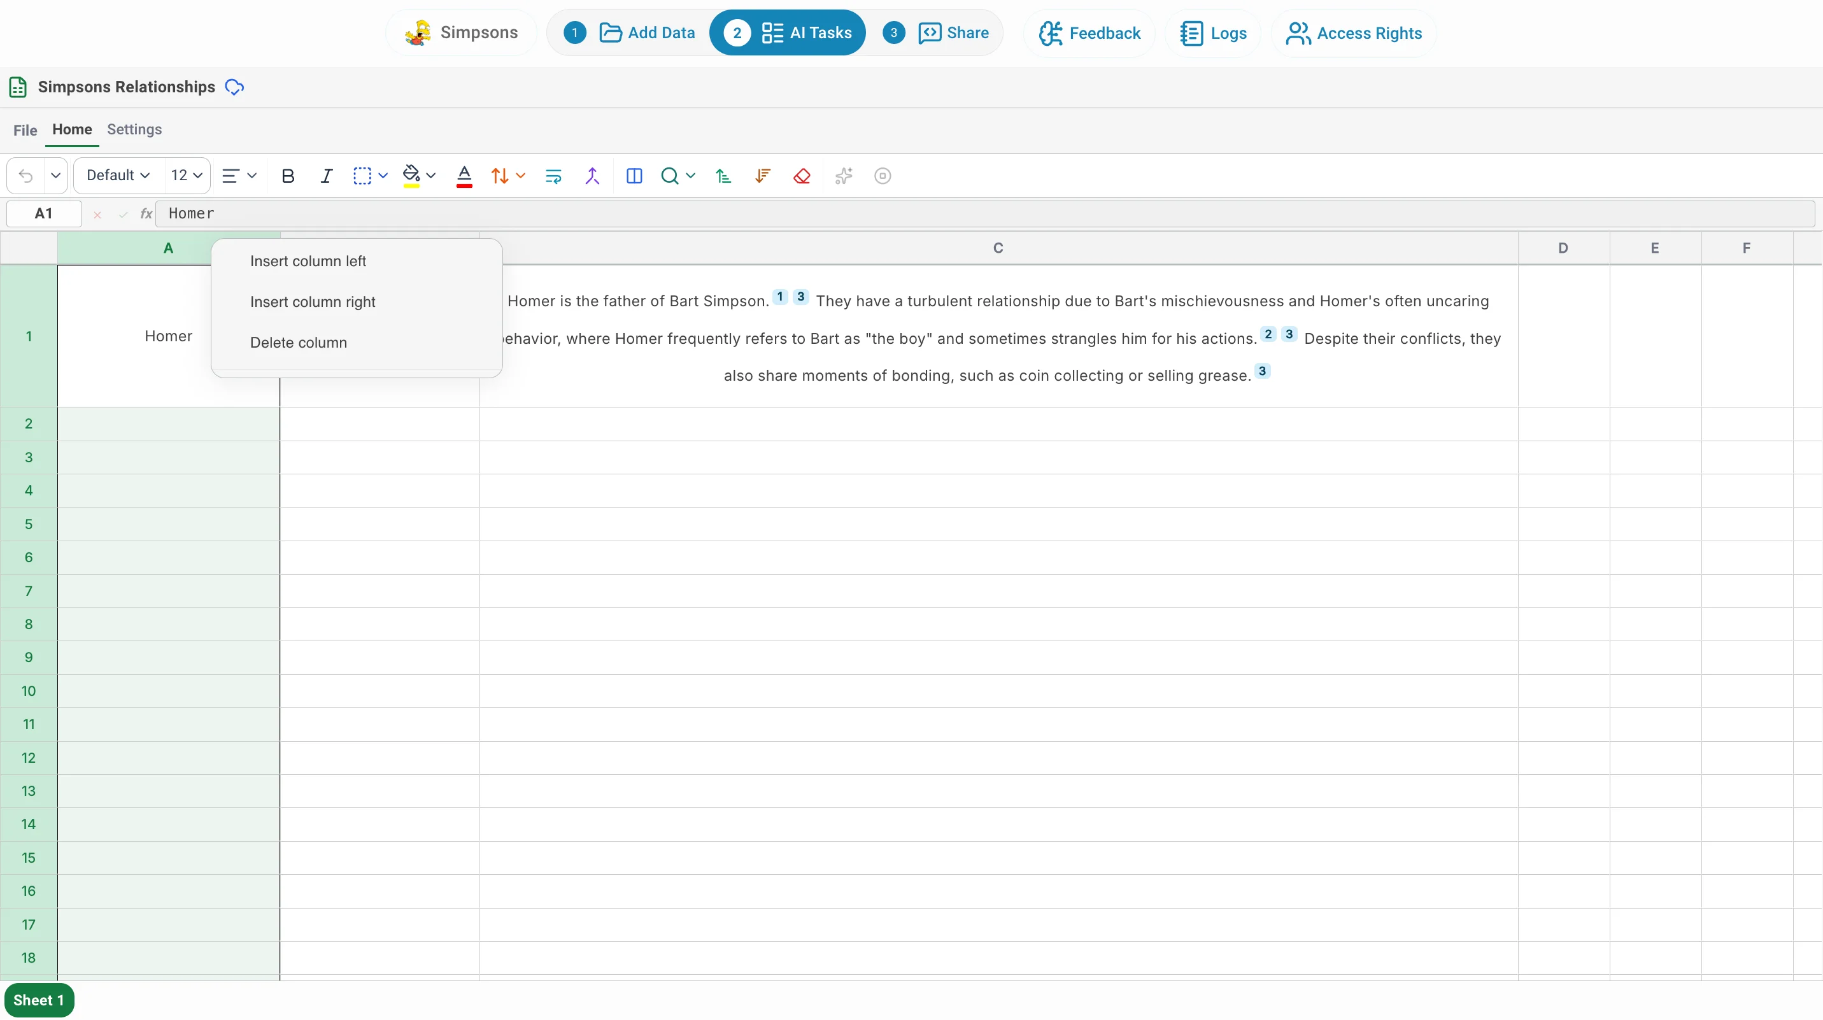Select row 1 header
The height and width of the screenshot is (1020, 1823).
(x=28, y=336)
